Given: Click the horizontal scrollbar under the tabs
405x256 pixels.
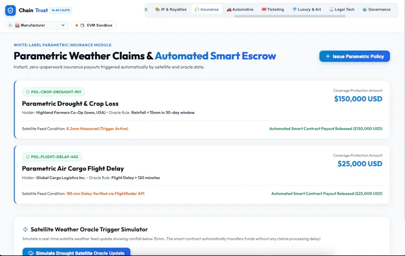Looking at the screenshot, I should (x=290, y=16).
